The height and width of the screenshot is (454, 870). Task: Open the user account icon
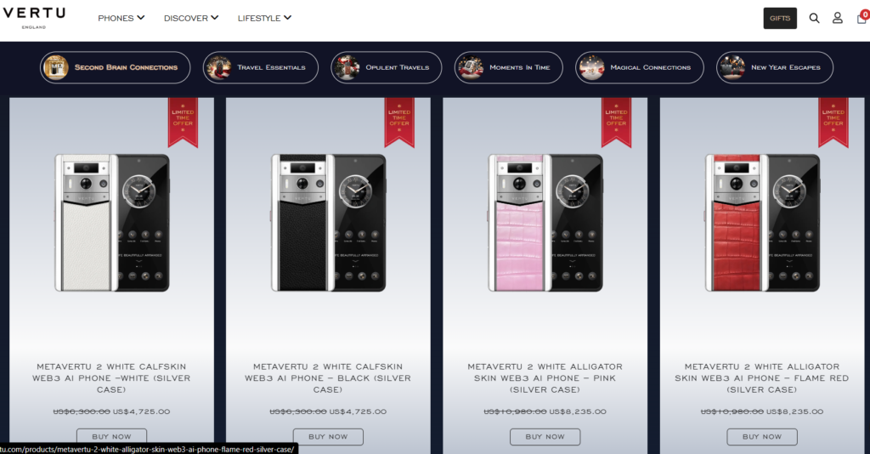pos(837,19)
